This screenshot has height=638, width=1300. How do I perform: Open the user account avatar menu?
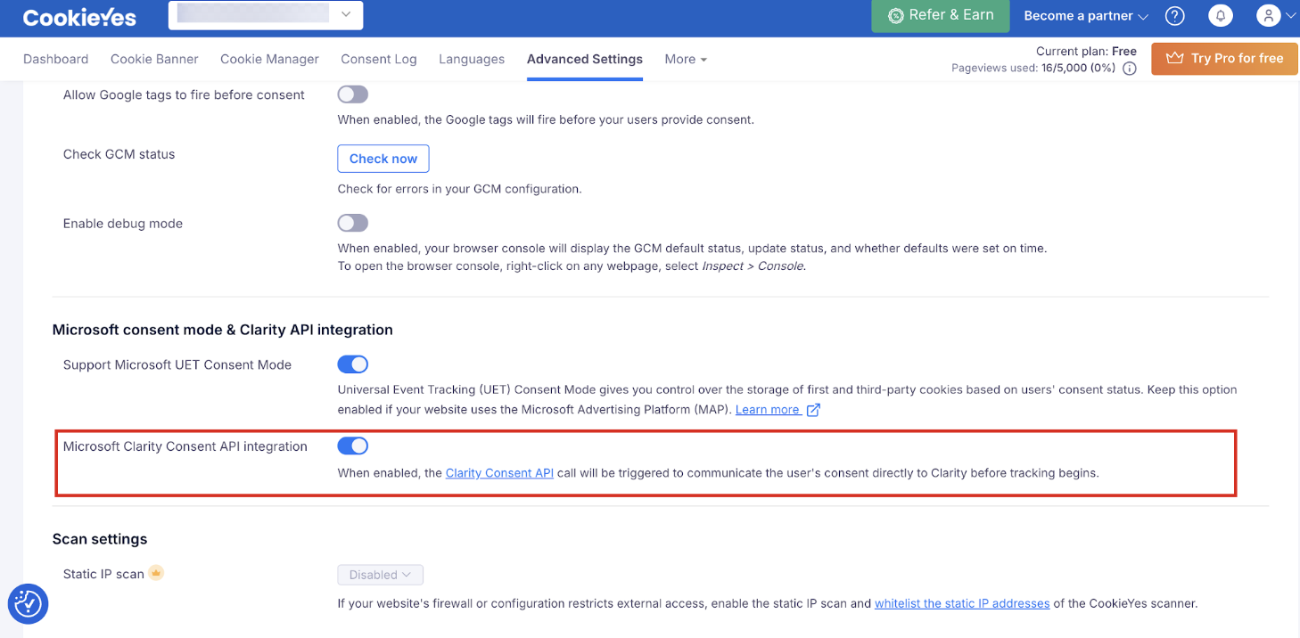(x=1268, y=15)
